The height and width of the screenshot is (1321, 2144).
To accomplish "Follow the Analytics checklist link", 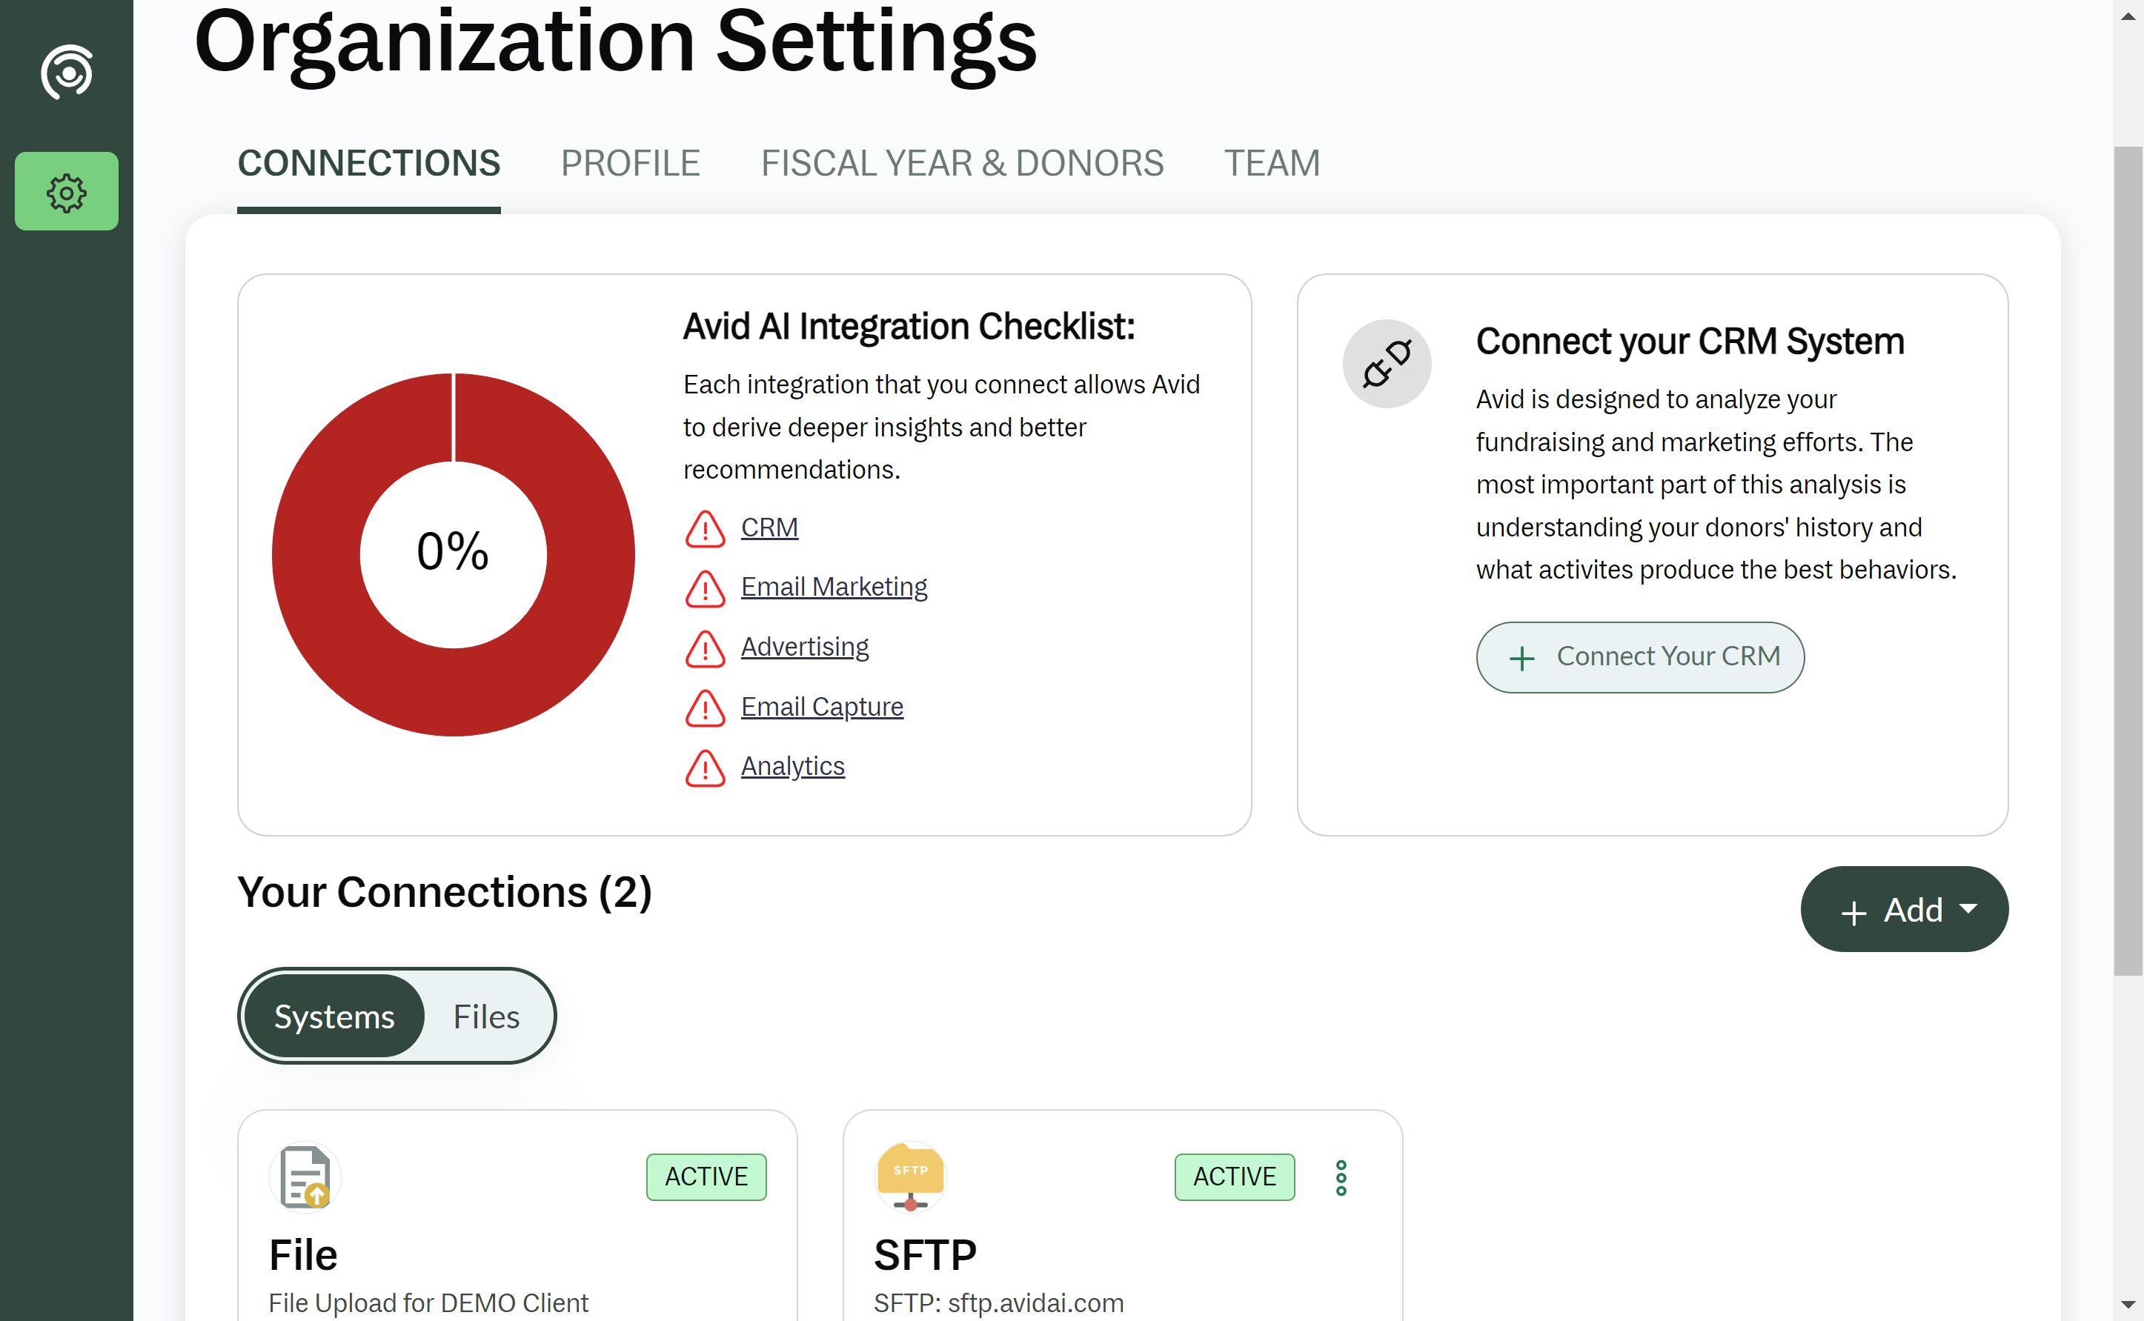I will point(792,766).
